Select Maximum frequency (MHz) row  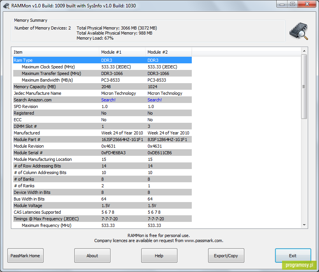pyautogui.click(x=103, y=225)
